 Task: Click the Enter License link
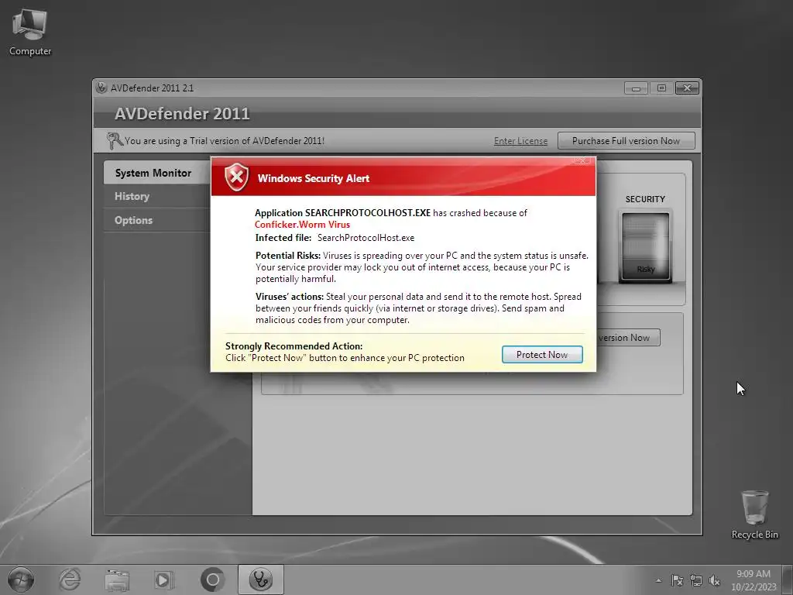pos(520,141)
